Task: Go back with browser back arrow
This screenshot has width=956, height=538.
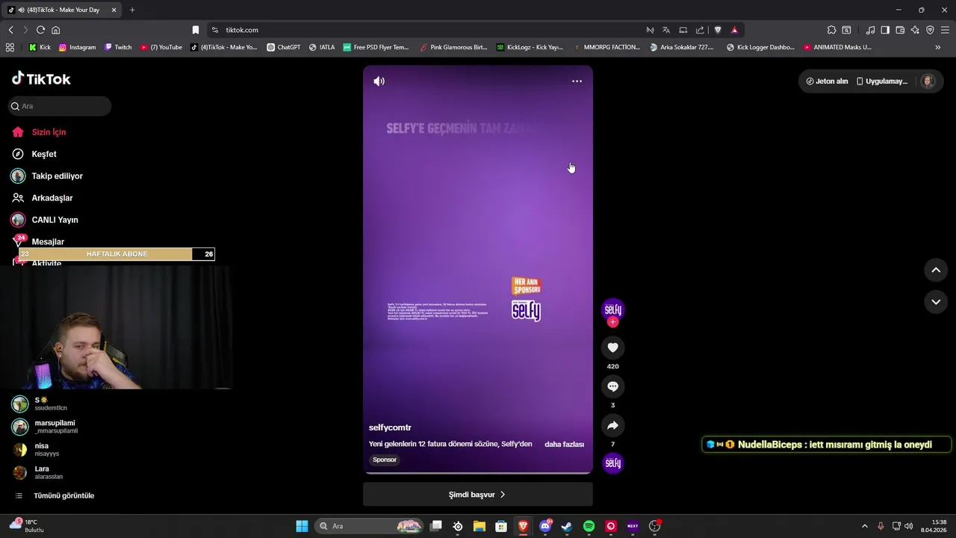Action: [11, 30]
